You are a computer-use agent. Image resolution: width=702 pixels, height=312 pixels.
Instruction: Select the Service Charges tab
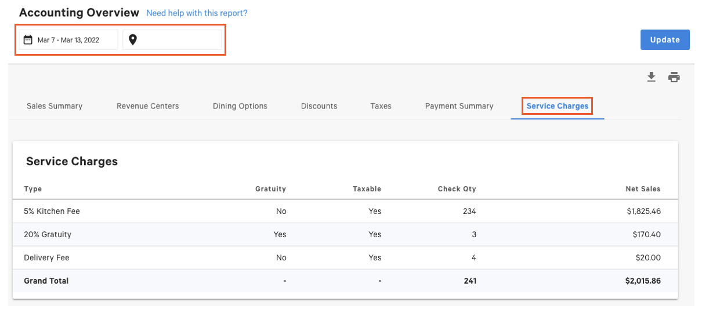tap(557, 106)
